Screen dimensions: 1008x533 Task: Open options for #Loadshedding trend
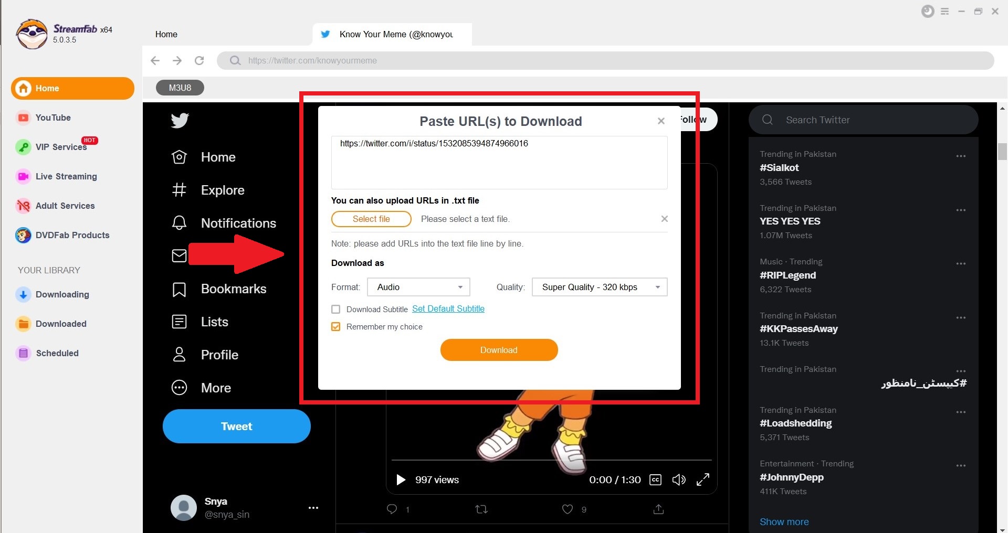[961, 412]
